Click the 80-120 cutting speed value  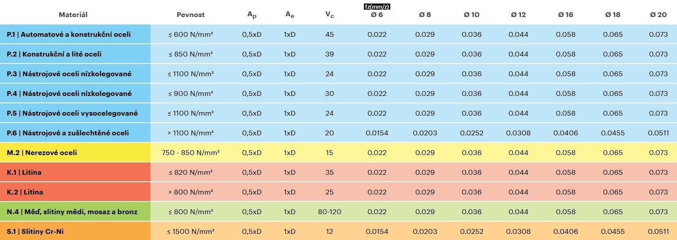(329, 212)
